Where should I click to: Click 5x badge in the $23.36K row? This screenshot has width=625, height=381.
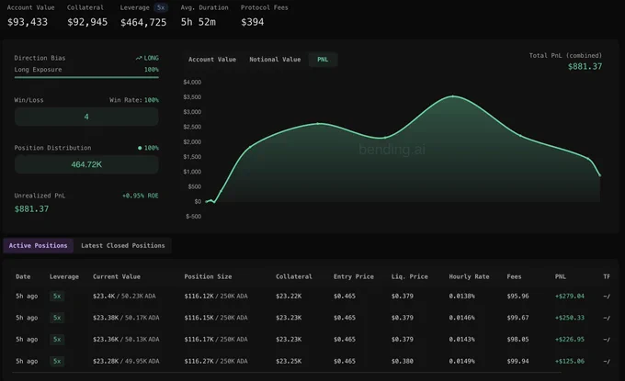point(57,339)
